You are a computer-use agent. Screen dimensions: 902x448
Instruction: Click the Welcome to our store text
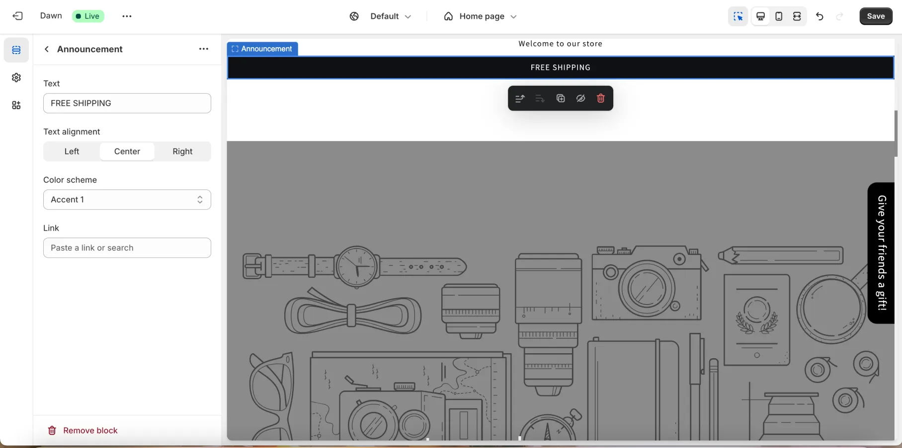point(560,44)
